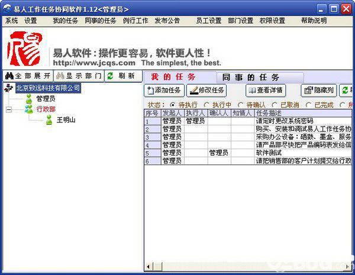Image resolution: width=355 pixels, height=275 pixels.
Task: Select the 已完成 status radio button
Action: tap(308, 105)
